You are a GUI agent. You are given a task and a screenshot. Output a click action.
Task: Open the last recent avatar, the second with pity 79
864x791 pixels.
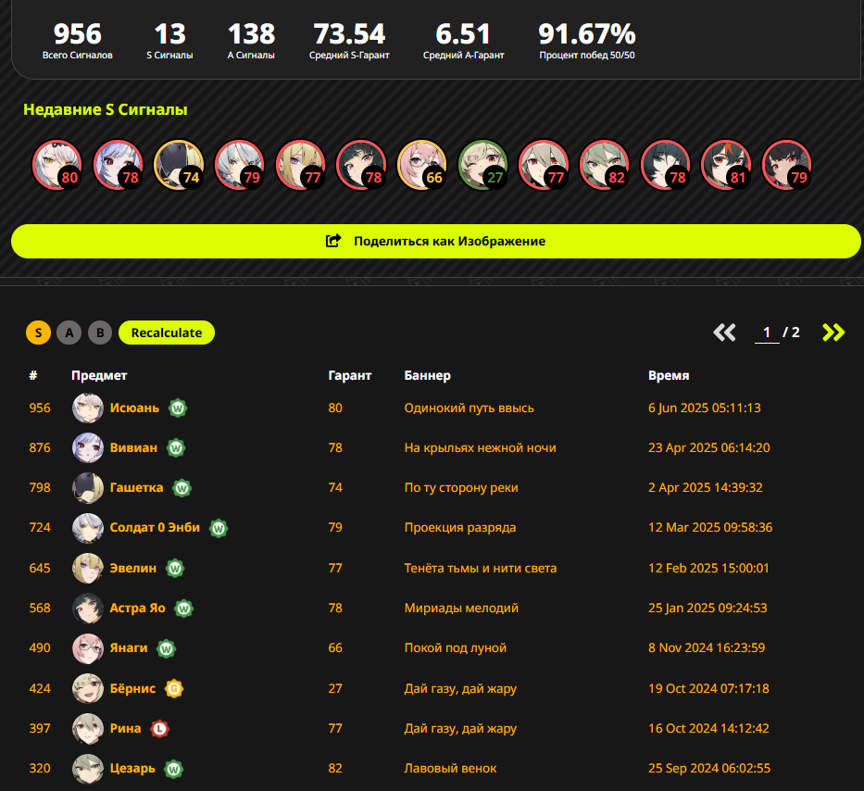click(x=787, y=165)
